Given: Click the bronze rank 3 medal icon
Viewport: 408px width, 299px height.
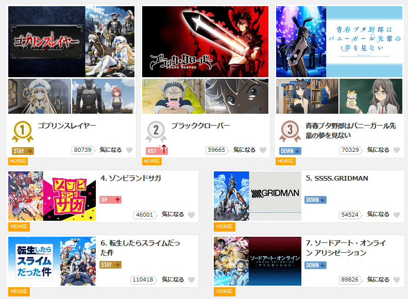Looking at the screenshot, I should pyautogui.click(x=290, y=131).
